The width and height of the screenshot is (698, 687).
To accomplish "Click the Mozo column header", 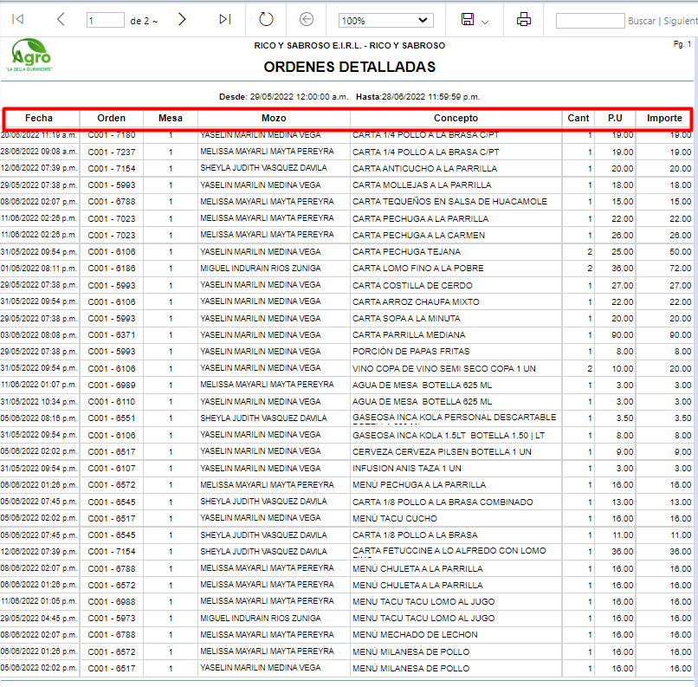I will [x=274, y=118].
